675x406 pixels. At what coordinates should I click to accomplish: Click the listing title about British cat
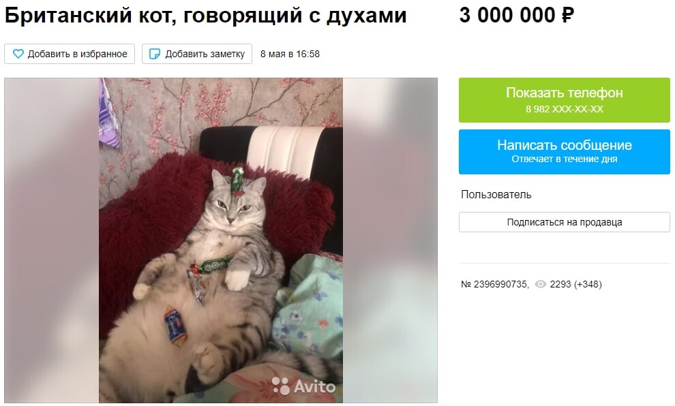pyautogui.click(x=205, y=16)
